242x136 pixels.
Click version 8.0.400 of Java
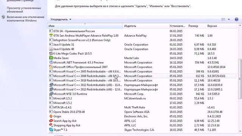[212, 49]
